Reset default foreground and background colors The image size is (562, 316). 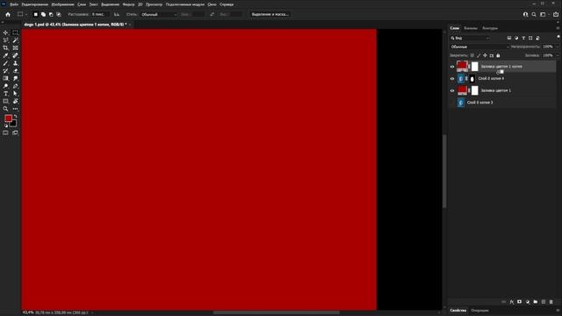pyautogui.click(x=6, y=126)
